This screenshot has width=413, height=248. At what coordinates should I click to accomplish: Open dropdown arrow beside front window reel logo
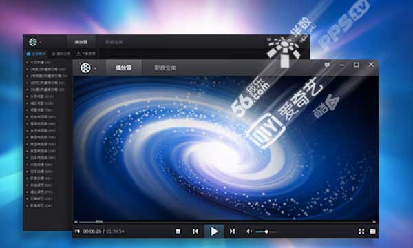pyautogui.click(x=95, y=68)
